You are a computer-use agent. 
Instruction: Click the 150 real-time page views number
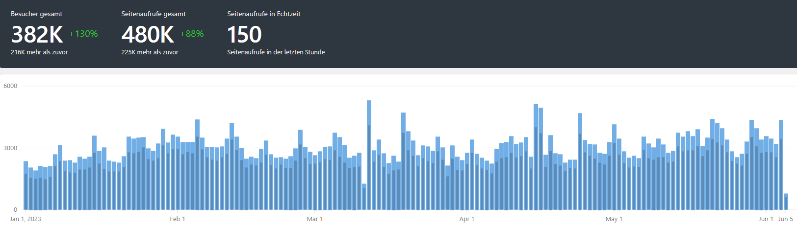pyautogui.click(x=244, y=35)
